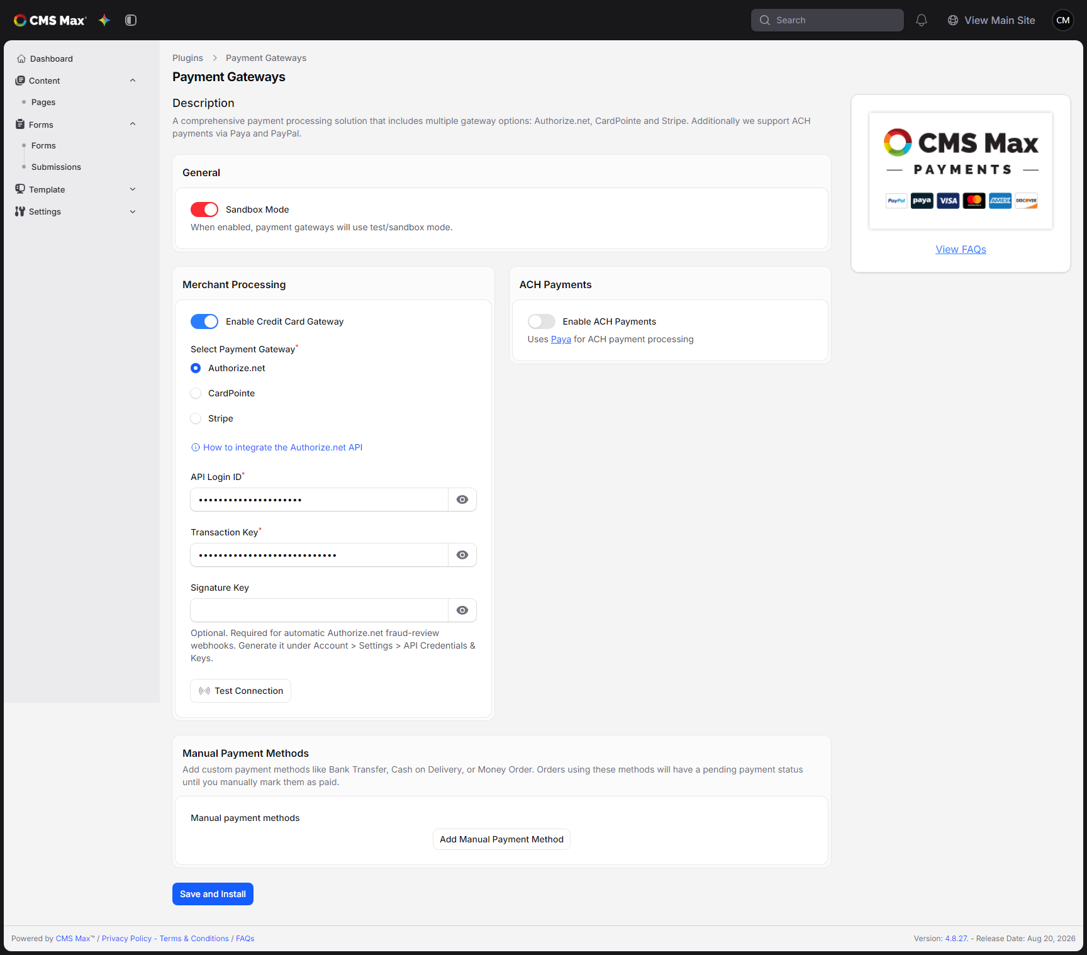Click the info icon beside Authorize.net integration help
Screen dimensions: 1087x955
[x=196, y=447]
